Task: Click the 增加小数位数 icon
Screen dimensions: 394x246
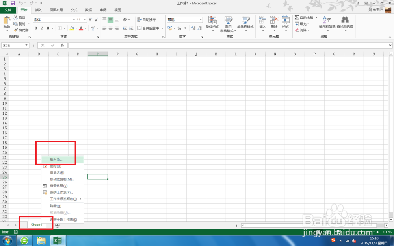Action: tap(193, 28)
